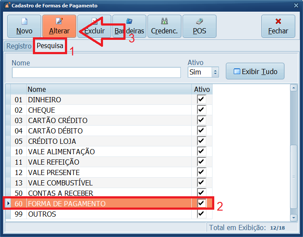The height and width of the screenshot is (237, 303).
Task: Click the POS terminal button
Action: (x=199, y=26)
